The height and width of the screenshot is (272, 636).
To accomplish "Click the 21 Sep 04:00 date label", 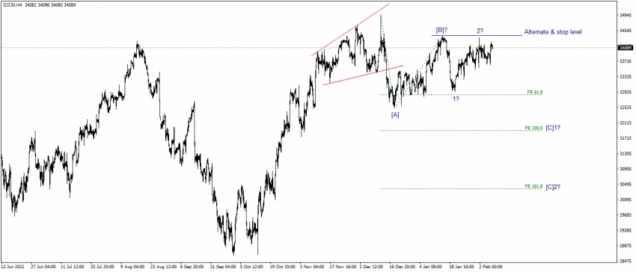I will point(223,267).
